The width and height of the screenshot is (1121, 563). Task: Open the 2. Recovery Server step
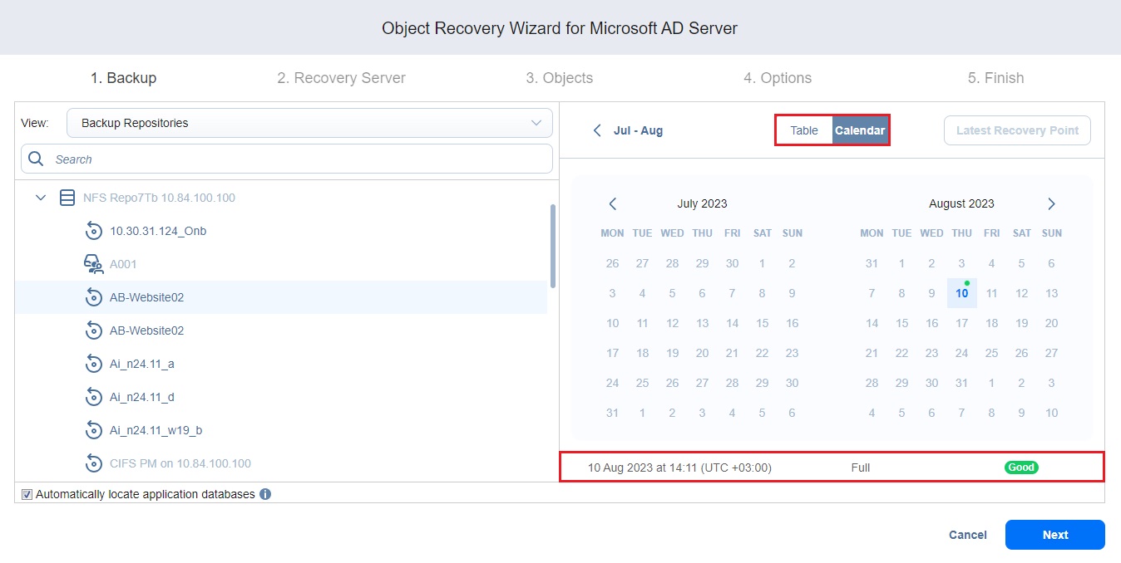340,77
